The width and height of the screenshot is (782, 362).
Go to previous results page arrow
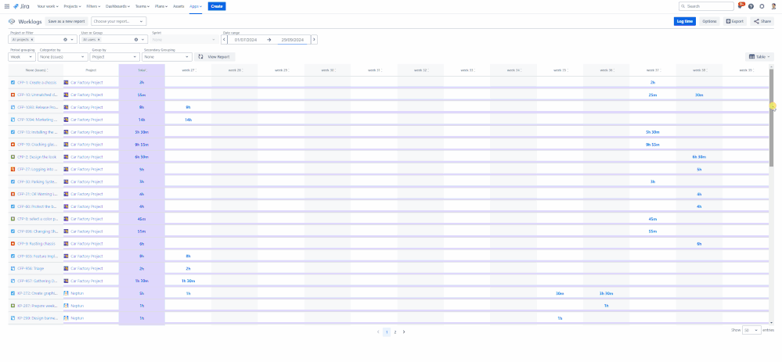pyautogui.click(x=378, y=332)
